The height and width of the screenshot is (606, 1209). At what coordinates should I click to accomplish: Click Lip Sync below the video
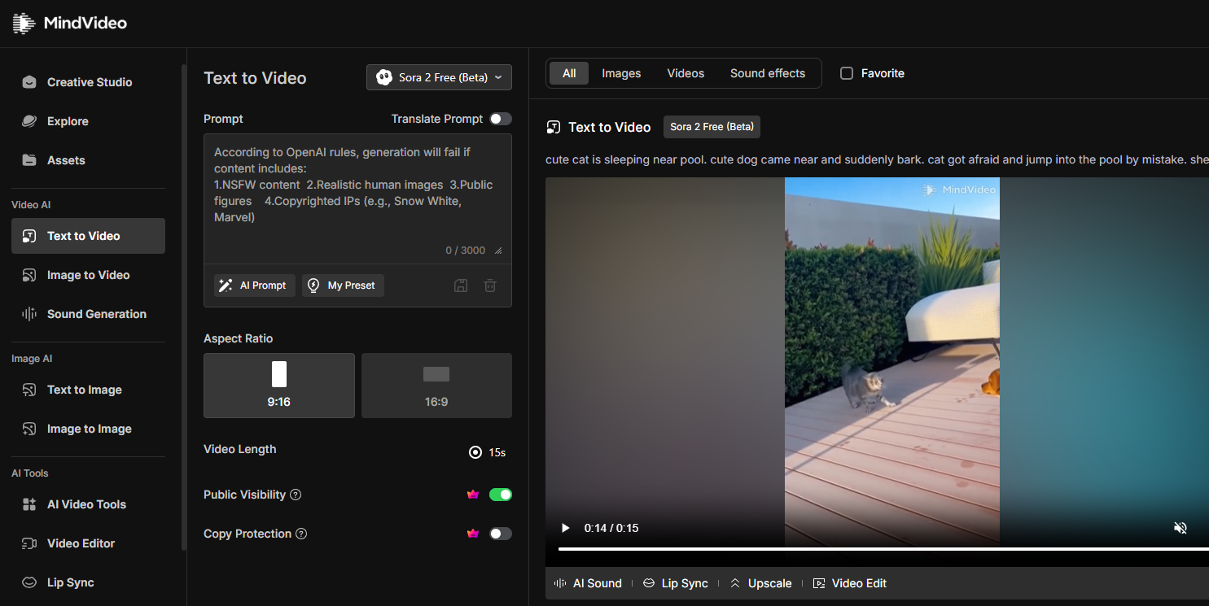coord(675,583)
